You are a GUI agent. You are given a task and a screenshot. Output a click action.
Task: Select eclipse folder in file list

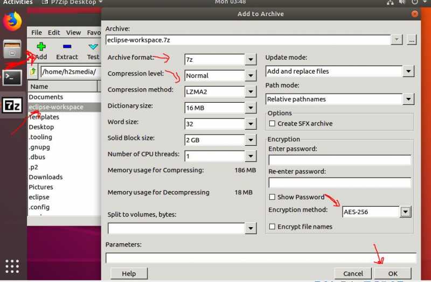click(x=39, y=197)
